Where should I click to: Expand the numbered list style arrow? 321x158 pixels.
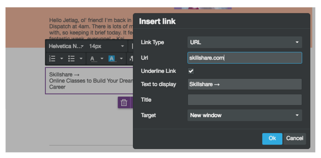click(61, 59)
